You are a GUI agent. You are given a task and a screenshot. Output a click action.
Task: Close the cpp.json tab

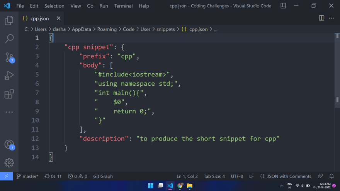point(59,19)
